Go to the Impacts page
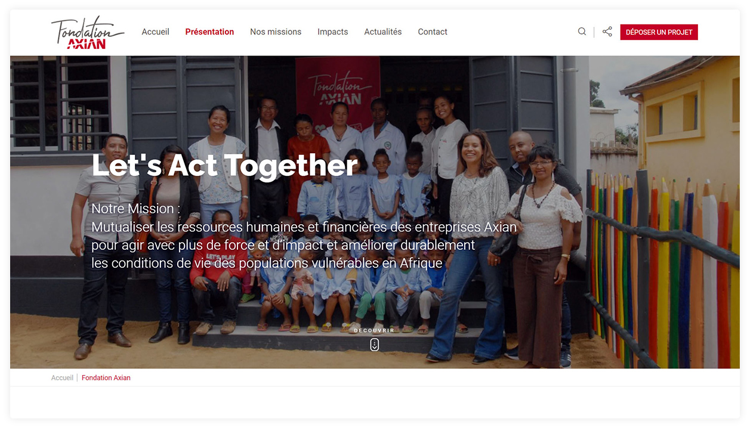Viewport: 750px width, 428px height. [332, 32]
